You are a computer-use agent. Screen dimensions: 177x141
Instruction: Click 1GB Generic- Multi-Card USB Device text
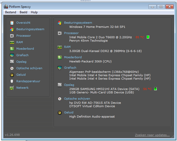(x=101, y=93)
